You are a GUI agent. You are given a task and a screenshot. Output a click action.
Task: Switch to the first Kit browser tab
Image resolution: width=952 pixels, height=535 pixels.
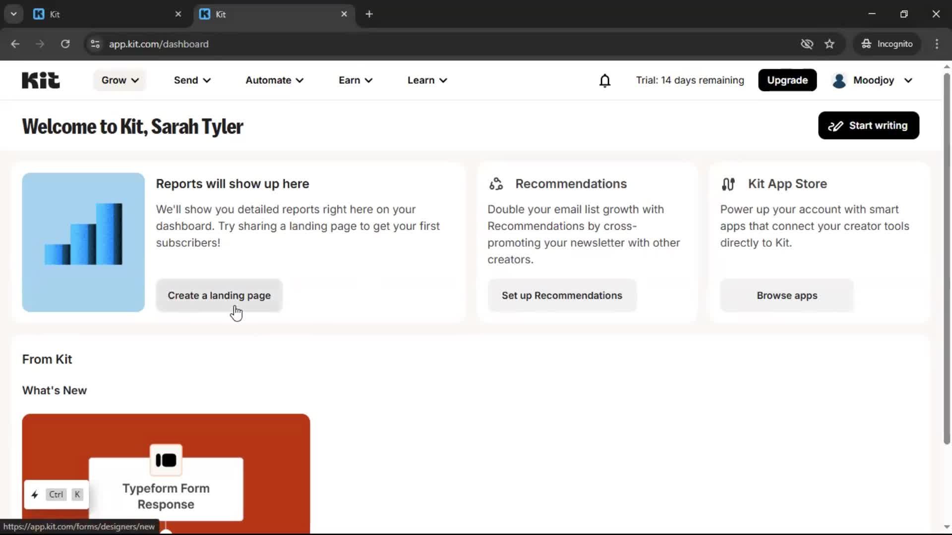(x=99, y=14)
